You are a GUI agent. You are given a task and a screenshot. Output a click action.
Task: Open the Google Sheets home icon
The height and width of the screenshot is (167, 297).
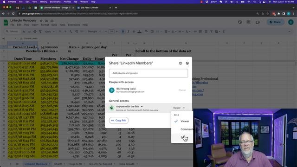(6, 22)
